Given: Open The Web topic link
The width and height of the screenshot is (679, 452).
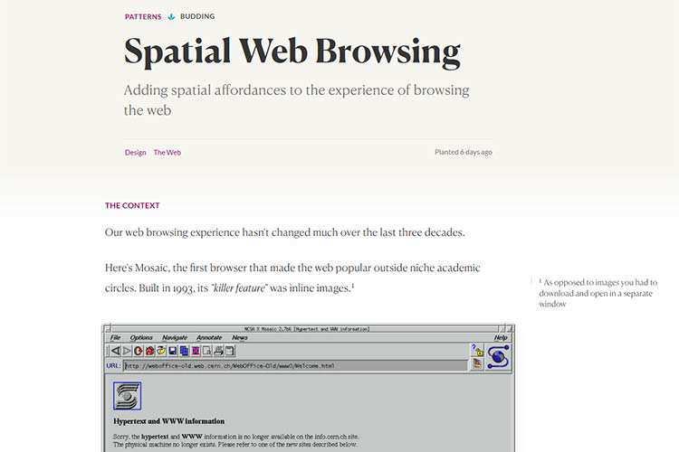Looking at the screenshot, I should 167,152.
